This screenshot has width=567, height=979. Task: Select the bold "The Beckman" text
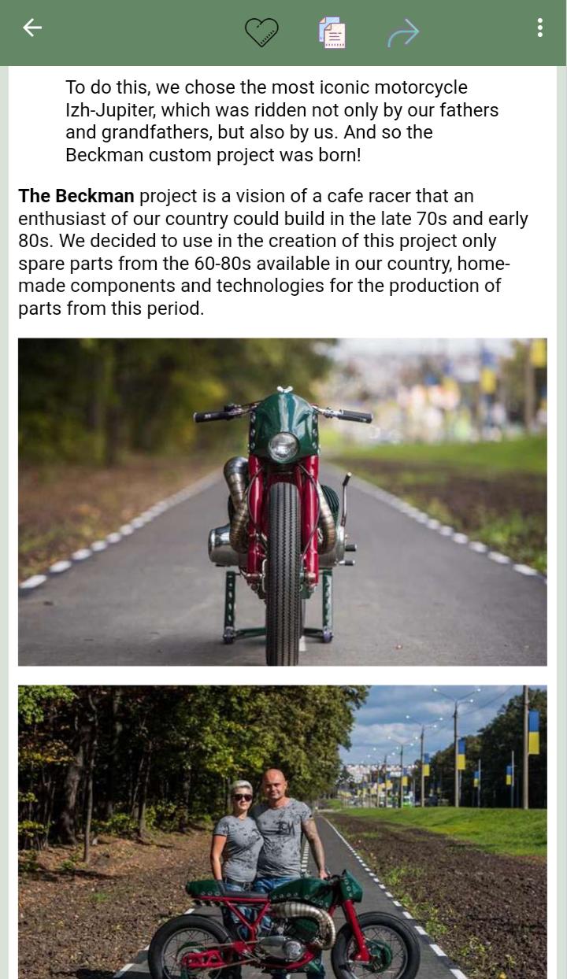tap(76, 196)
